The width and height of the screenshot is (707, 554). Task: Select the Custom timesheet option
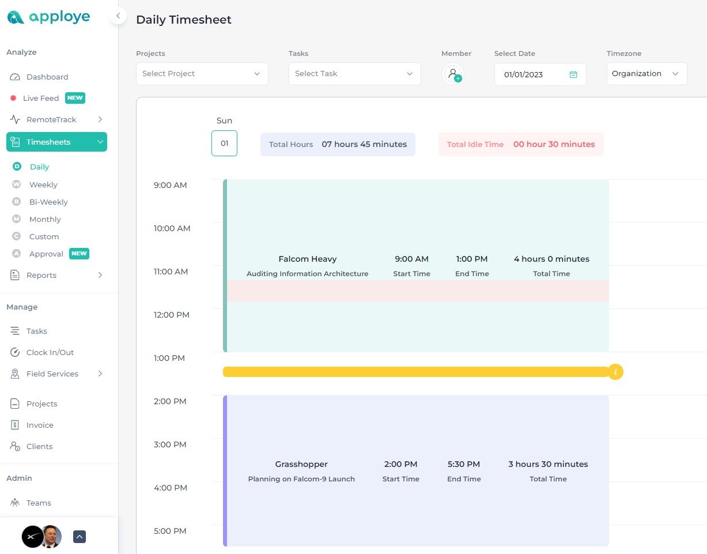[x=44, y=236]
